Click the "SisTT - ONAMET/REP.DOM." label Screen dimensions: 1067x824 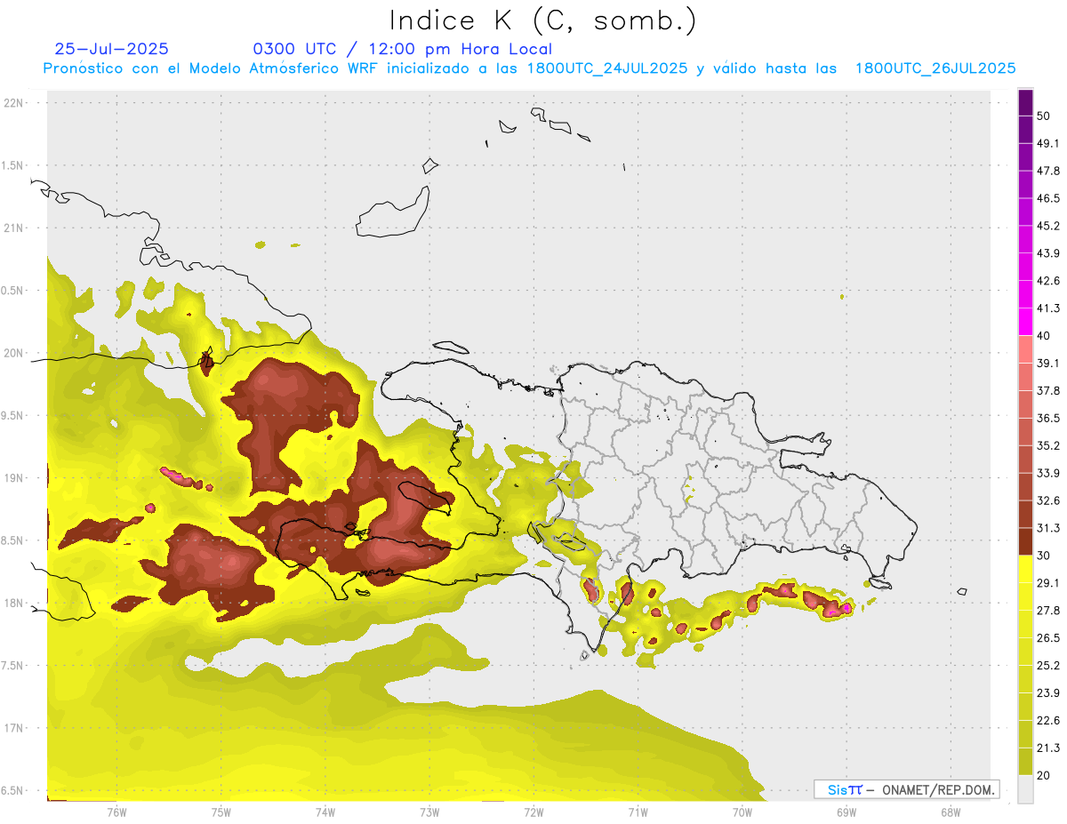coord(907,789)
